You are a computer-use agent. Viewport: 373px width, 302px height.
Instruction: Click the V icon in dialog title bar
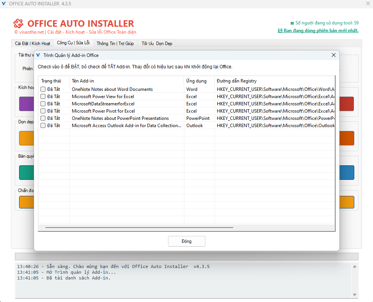pos(38,55)
